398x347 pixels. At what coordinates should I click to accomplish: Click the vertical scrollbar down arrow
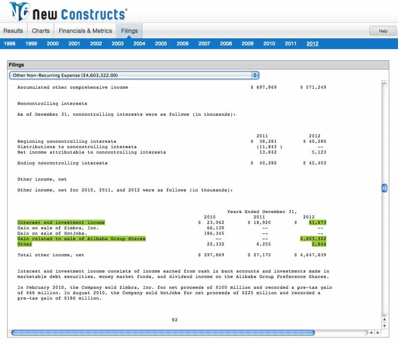[385, 326]
